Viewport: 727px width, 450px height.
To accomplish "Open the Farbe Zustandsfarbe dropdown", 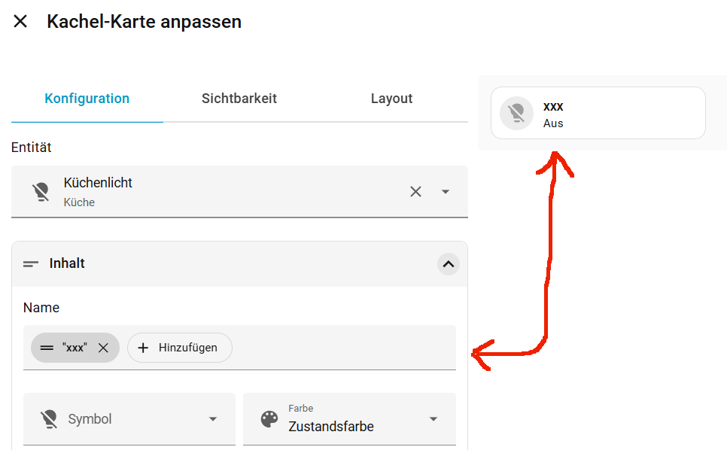I will [x=350, y=419].
